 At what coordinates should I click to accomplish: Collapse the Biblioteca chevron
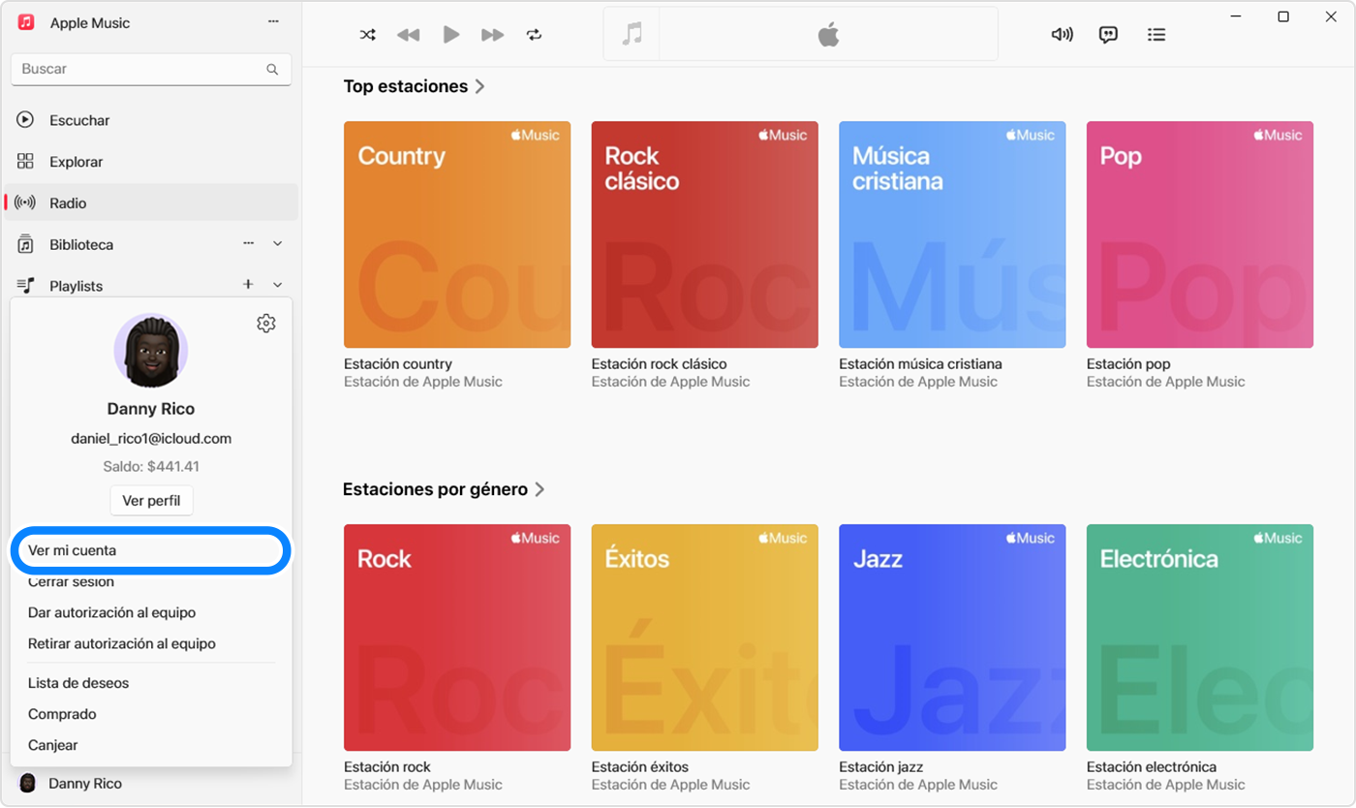tap(278, 244)
